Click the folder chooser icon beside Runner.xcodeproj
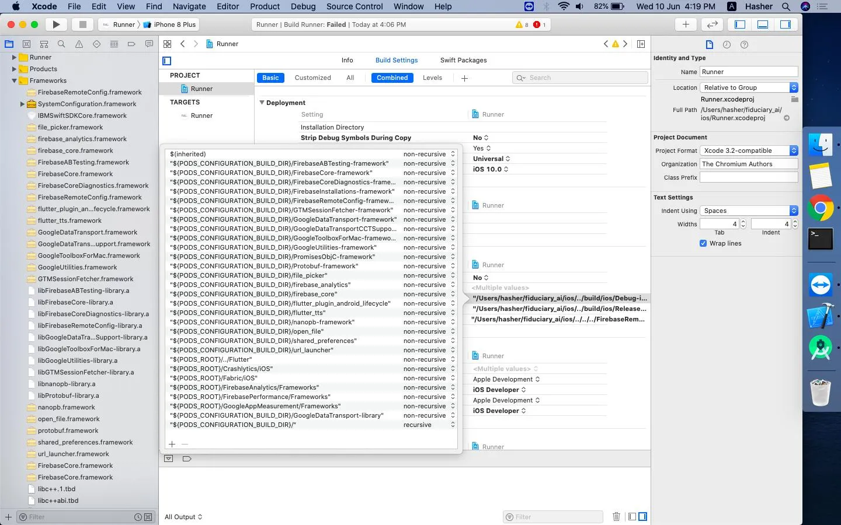Viewport: 841px width, 525px height. (x=794, y=99)
